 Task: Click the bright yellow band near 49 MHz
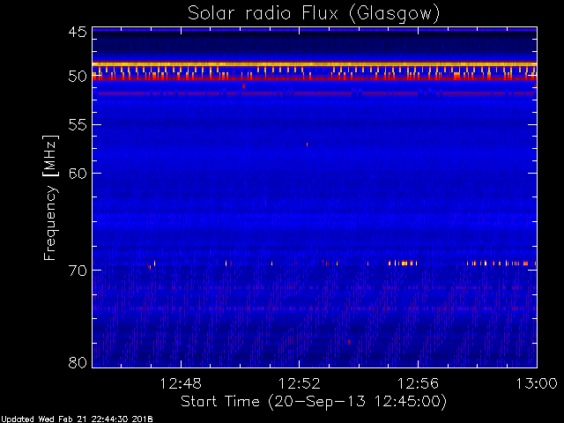click(315, 64)
